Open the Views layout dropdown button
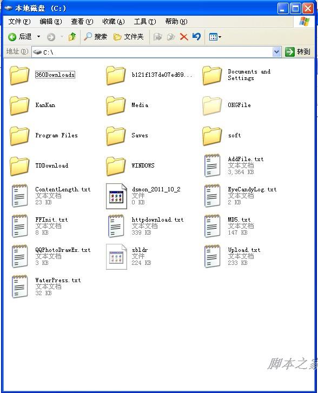The width and height of the screenshot is (318, 393). click(215, 37)
